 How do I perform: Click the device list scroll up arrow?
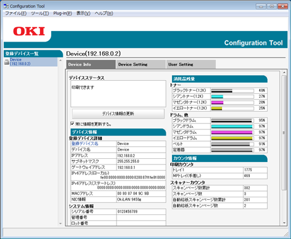pos(60,61)
